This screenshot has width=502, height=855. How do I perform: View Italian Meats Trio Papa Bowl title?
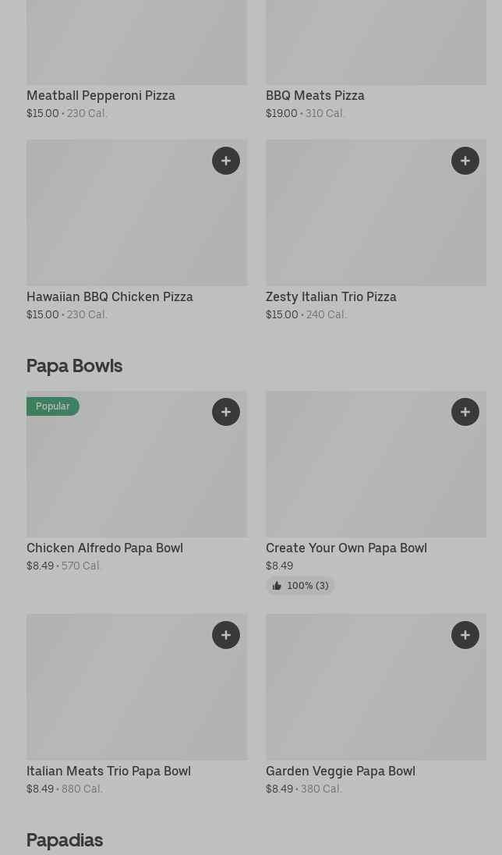coord(108,771)
